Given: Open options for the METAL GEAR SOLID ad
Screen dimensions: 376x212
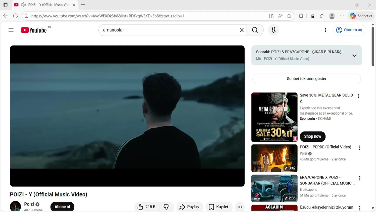Looking at the screenshot, I should 358,96.
